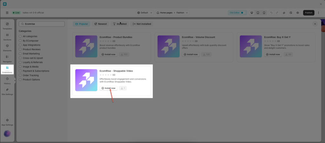This screenshot has width=325, height=143.
Task: Click the EComposer logo at top left
Action: [5, 4]
